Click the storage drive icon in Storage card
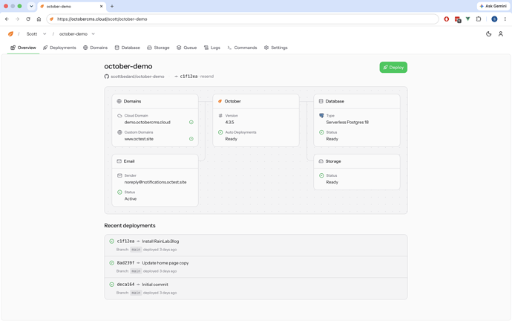Image resolution: width=512 pixels, height=321 pixels. [x=321, y=161]
